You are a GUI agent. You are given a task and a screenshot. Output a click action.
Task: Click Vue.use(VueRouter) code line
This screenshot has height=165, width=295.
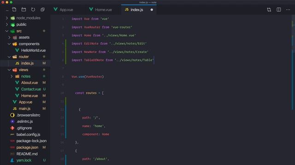[88, 77]
